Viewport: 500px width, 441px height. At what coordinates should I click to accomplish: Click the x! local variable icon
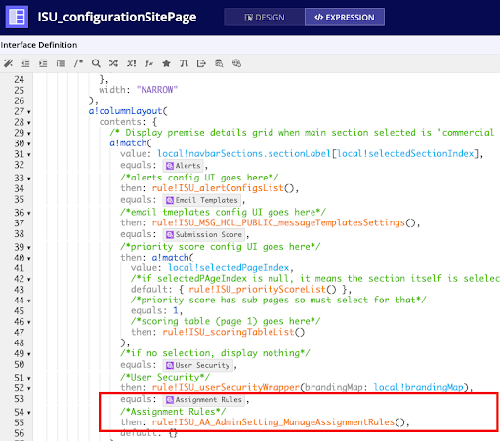click(131, 63)
